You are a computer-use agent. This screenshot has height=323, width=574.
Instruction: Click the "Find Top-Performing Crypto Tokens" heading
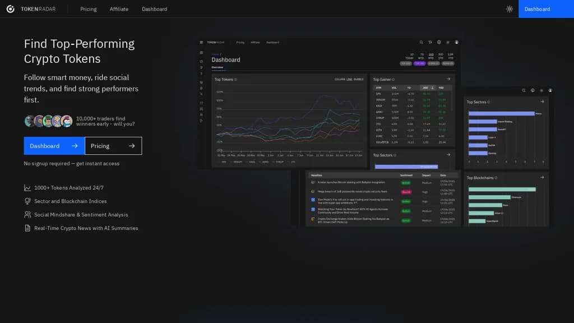click(x=79, y=51)
